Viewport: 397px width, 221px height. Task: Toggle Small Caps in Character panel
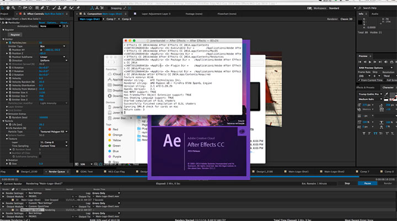click(381, 133)
